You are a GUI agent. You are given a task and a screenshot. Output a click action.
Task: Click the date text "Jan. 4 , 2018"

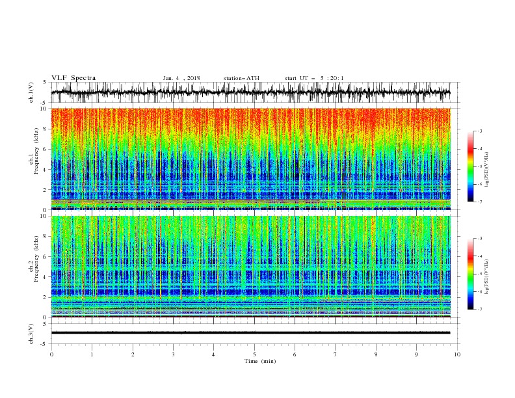(181, 78)
